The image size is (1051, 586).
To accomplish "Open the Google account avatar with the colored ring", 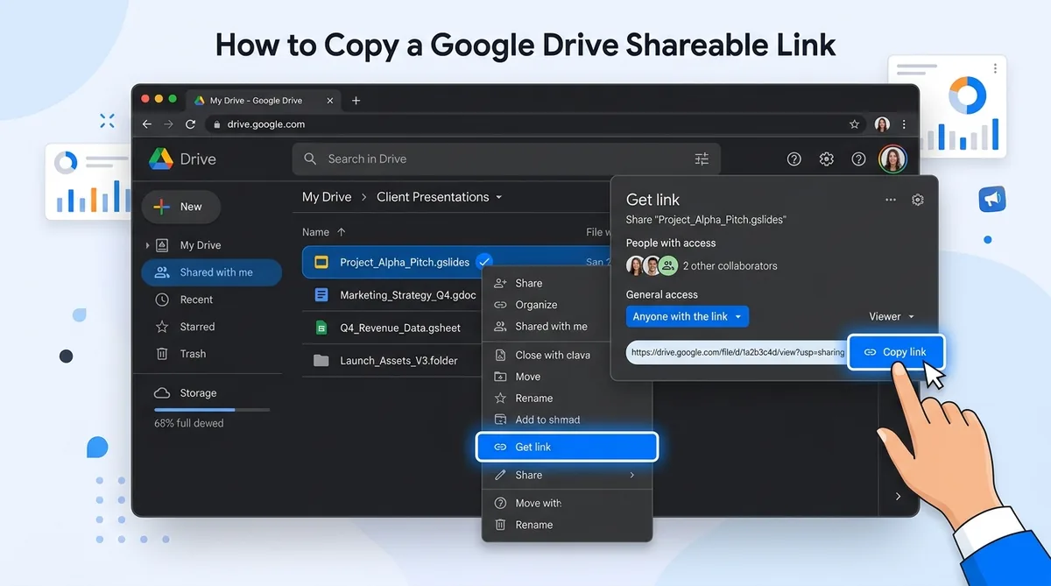I will coord(892,159).
